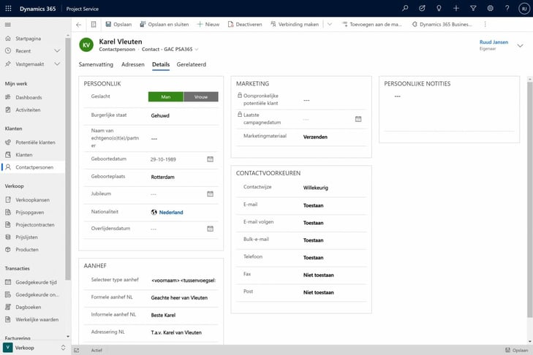Open the Verkoop area switcher
Screen dimensions: 533x355
(34, 348)
